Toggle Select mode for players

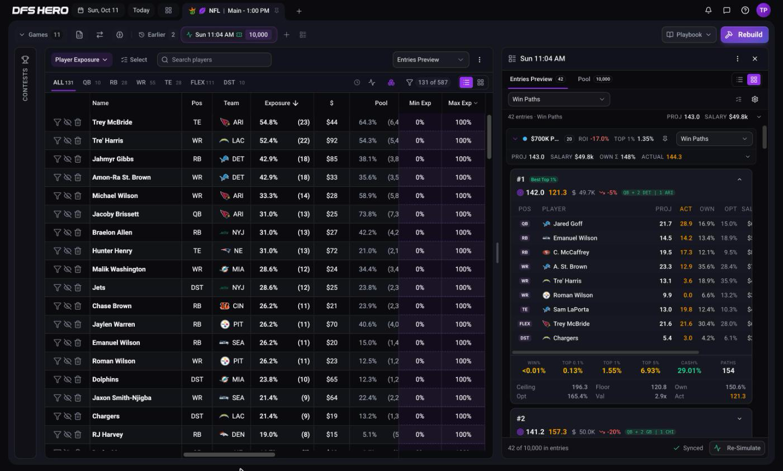click(x=134, y=59)
